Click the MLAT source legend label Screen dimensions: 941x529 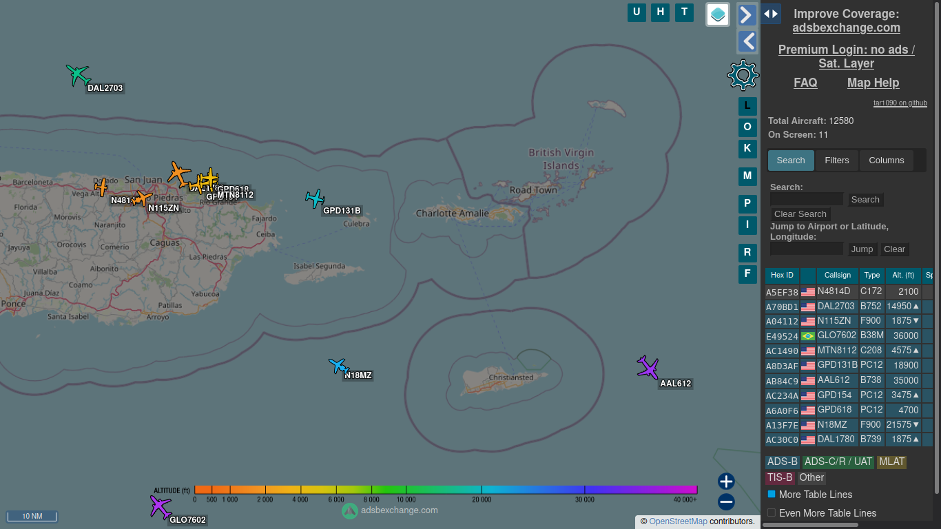891,461
